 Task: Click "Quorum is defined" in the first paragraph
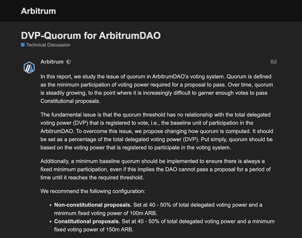click(x=249, y=76)
